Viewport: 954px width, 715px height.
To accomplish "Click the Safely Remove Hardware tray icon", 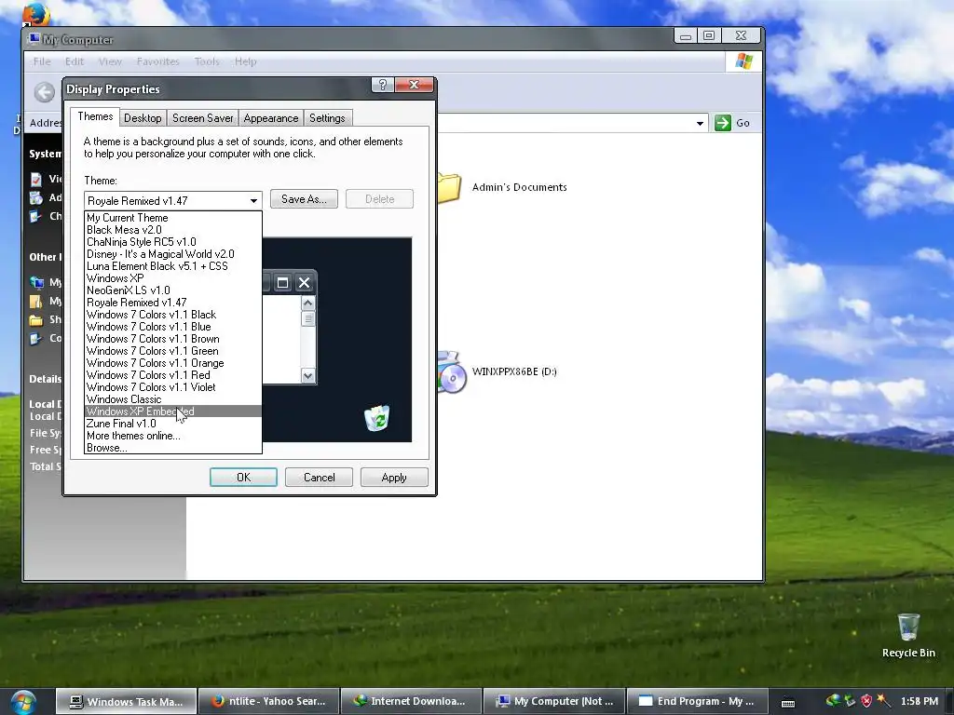I will point(850,701).
